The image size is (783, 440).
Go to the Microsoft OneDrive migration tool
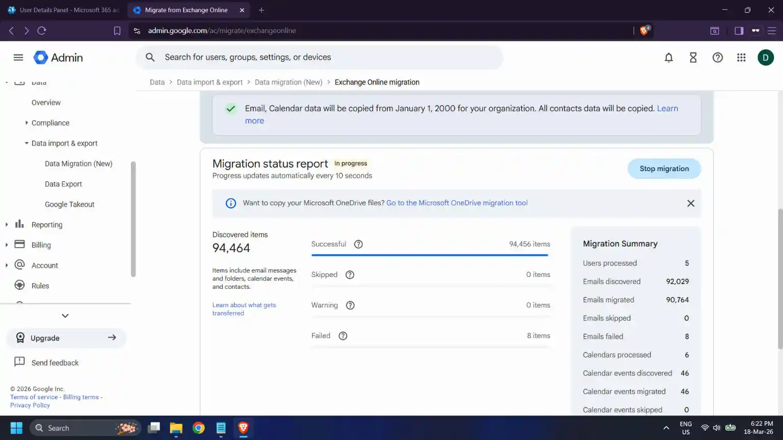coord(457,203)
